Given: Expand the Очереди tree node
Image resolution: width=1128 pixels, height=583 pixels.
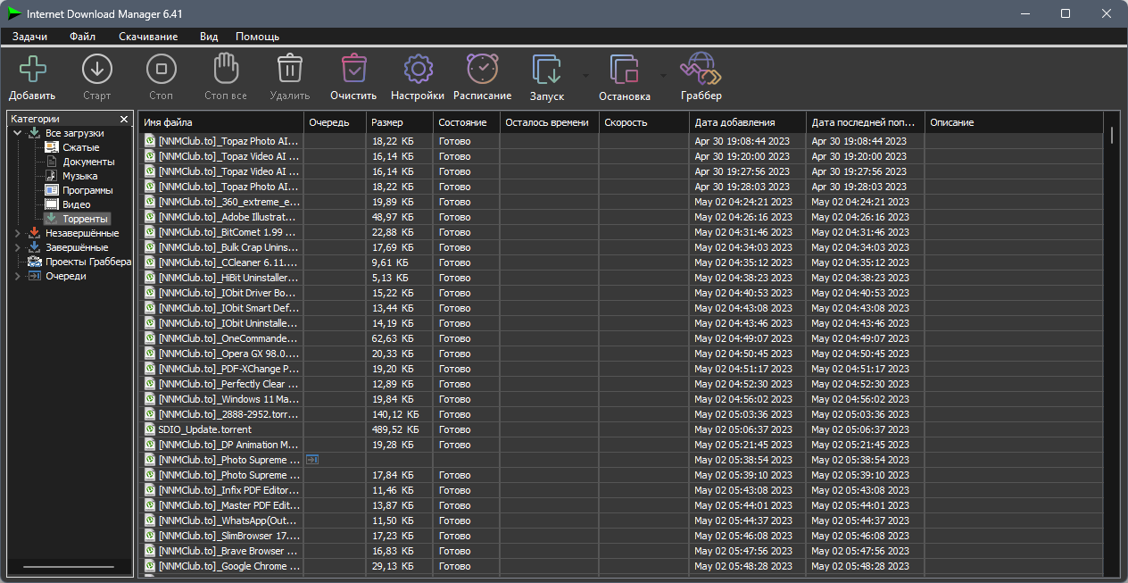Looking at the screenshot, I should 18,276.
